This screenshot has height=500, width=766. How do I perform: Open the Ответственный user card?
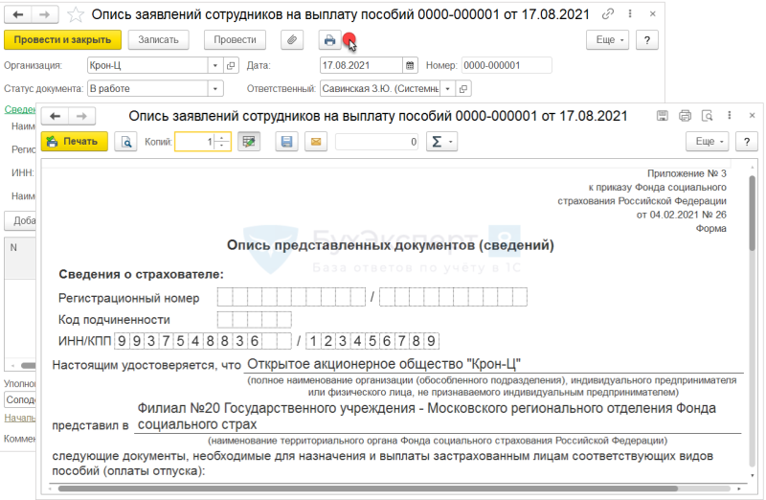463,88
